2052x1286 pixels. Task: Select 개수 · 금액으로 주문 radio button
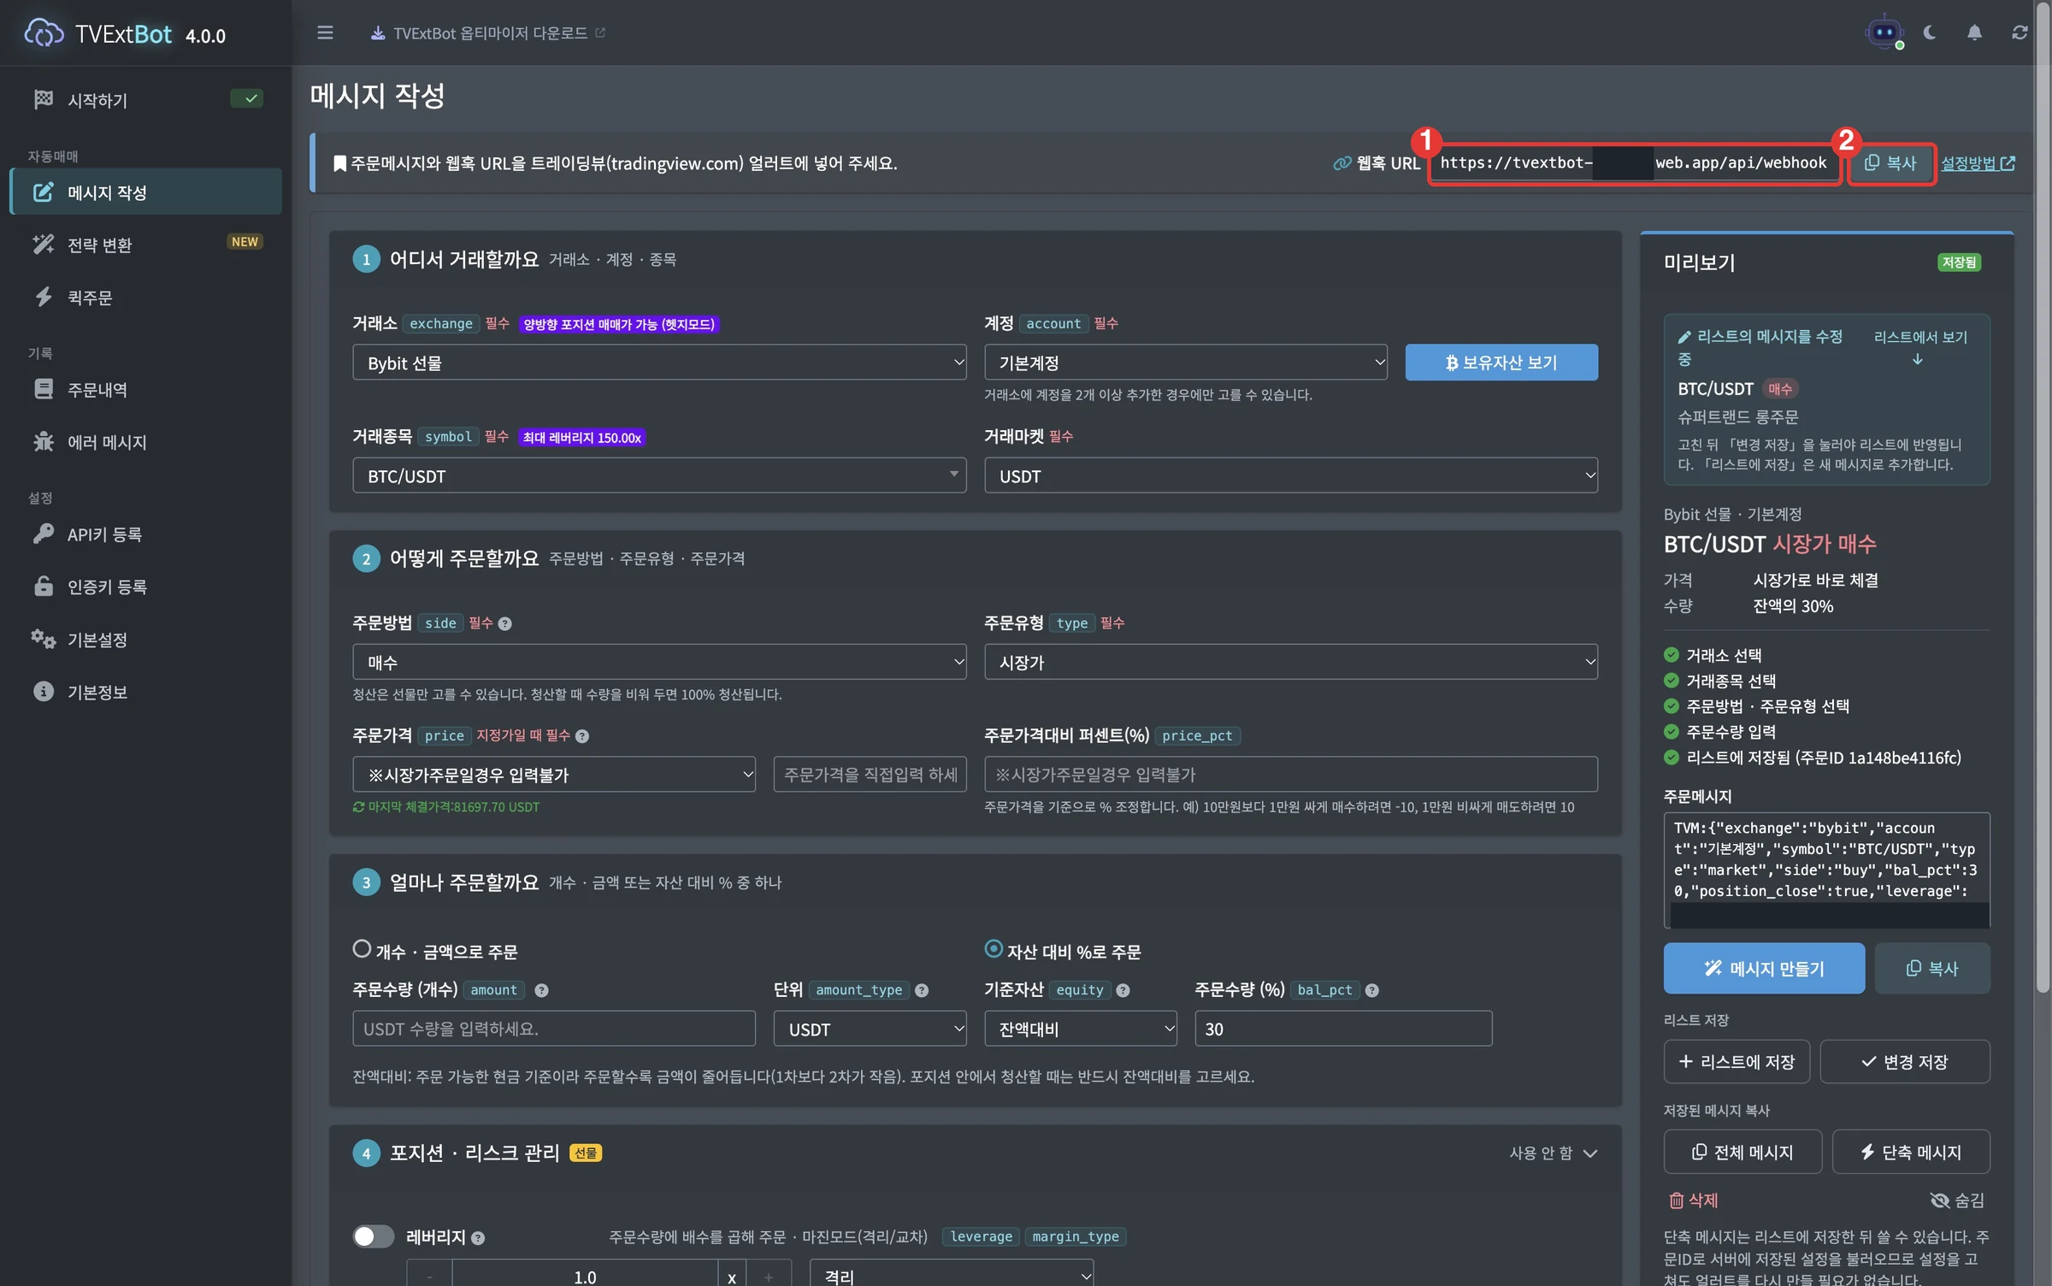tap(362, 949)
